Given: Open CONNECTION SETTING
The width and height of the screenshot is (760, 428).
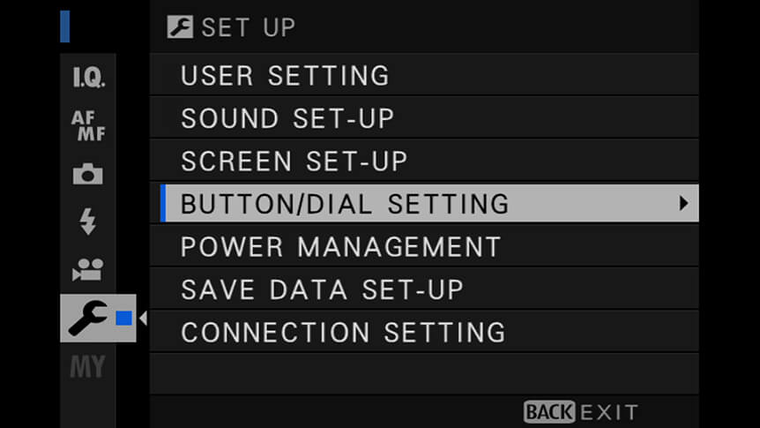Looking at the screenshot, I should click(x=343, y=332).
